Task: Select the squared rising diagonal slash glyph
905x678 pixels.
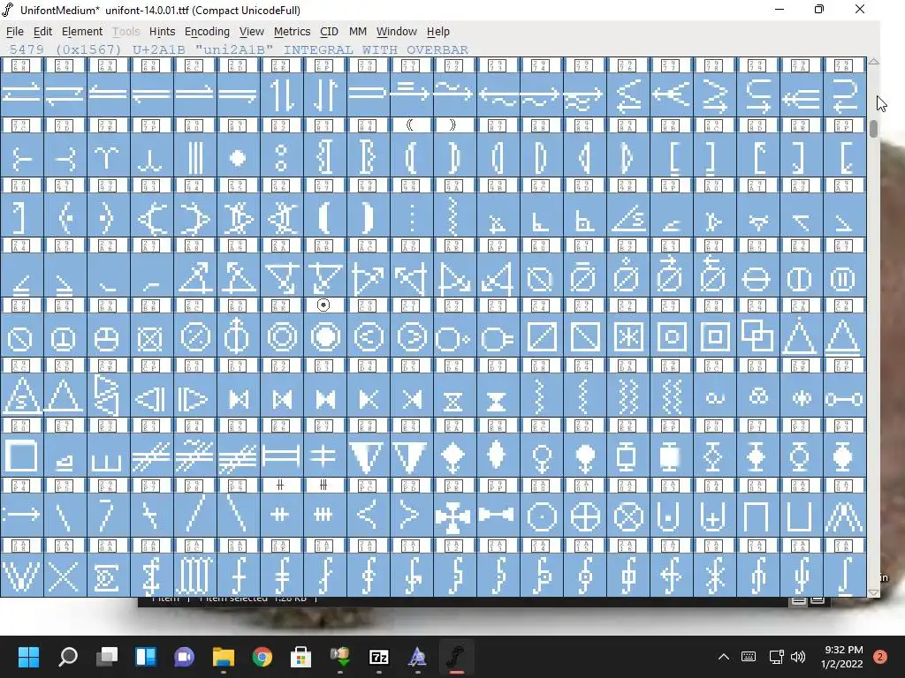Action: (542, 336)
